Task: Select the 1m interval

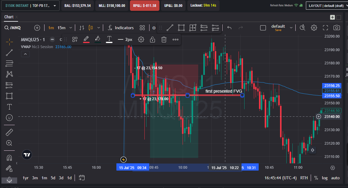Action: tap(51, 28)
